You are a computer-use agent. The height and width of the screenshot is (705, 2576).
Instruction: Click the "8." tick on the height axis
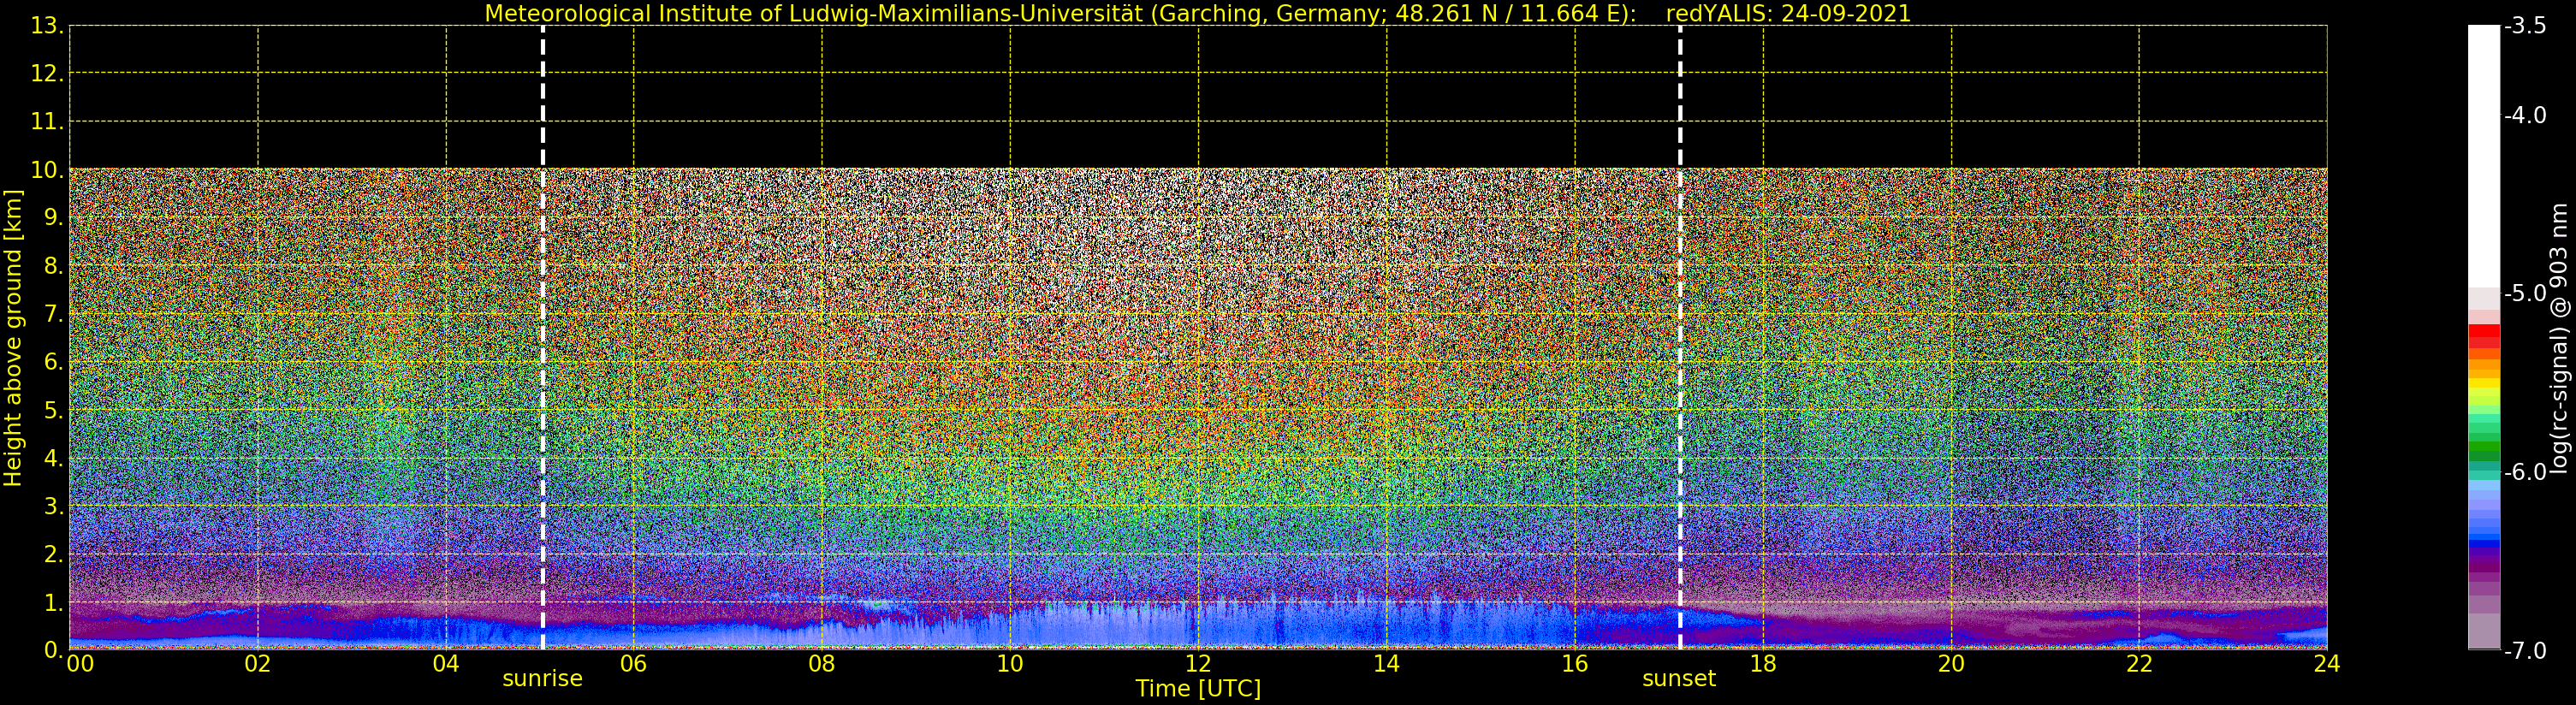54,266
